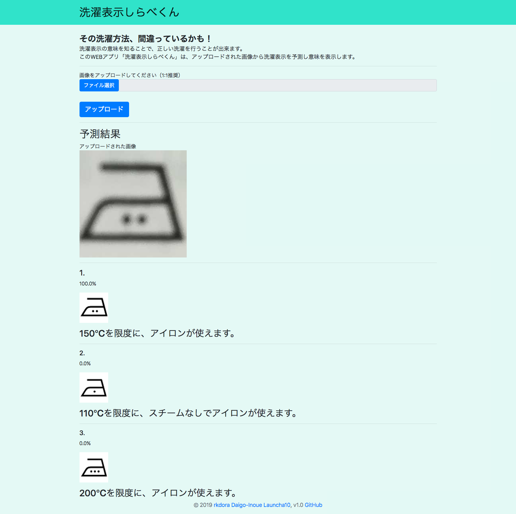This screenshot has height=514, width=516.
Task: Click the one-dot iron icon under result 2
Action: (x=94, y=388)
